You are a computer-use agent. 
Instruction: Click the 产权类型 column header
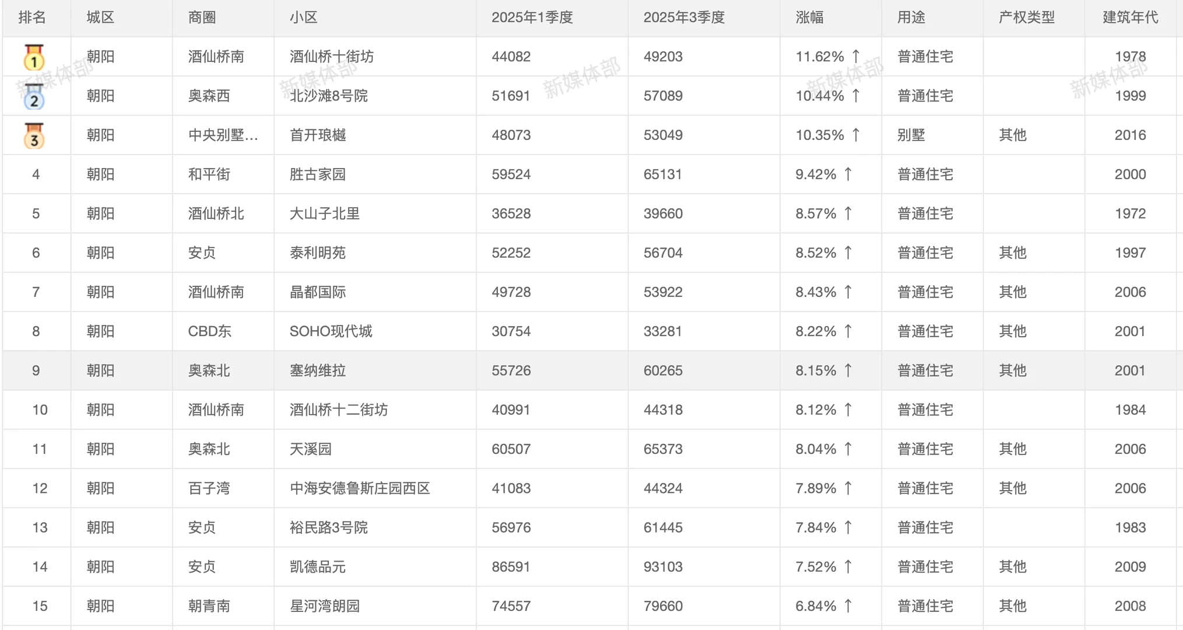click(x=1026, y=17)
